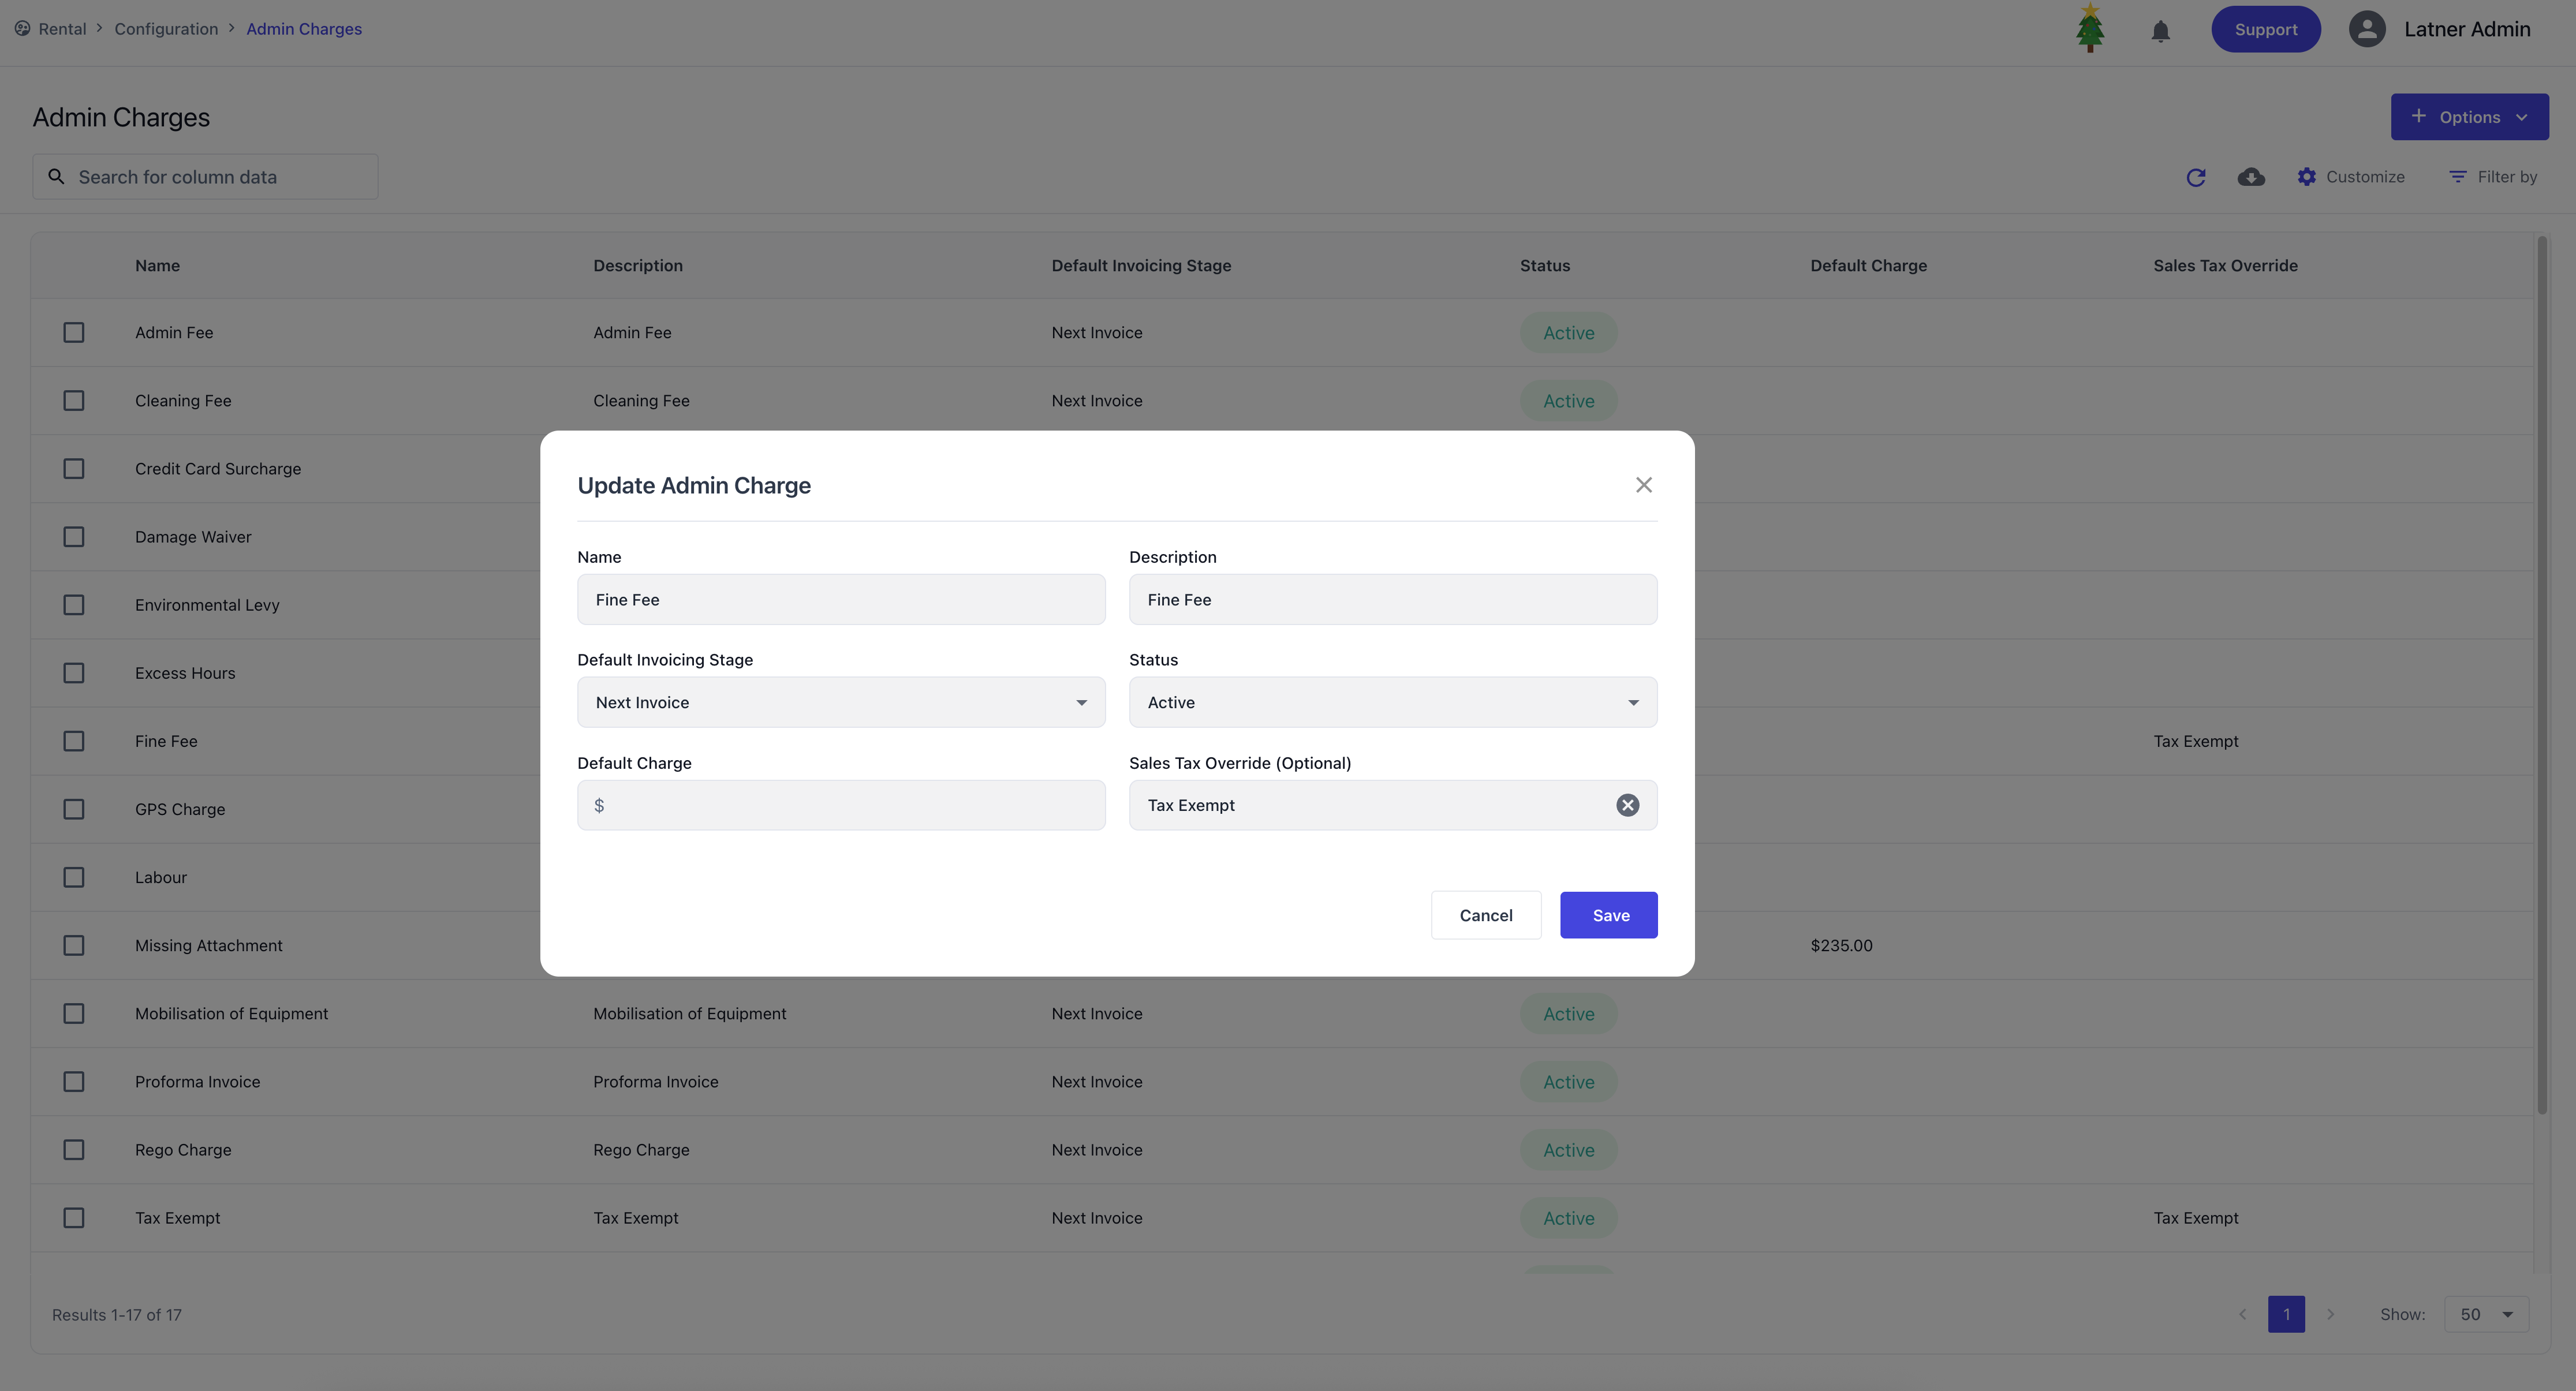Image resolution: width=2576 pixels, height=1391 pixels.
Task: Go to Configuration breadcrumb
Action: coord(166,29)
